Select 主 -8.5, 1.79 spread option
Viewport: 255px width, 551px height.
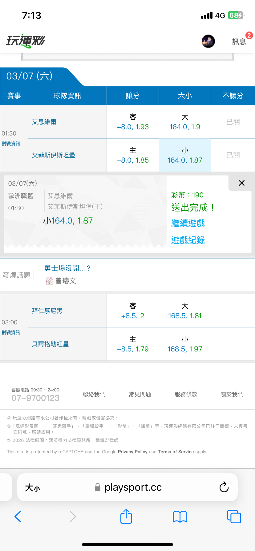pyautogui.click(x=133, y=344)
